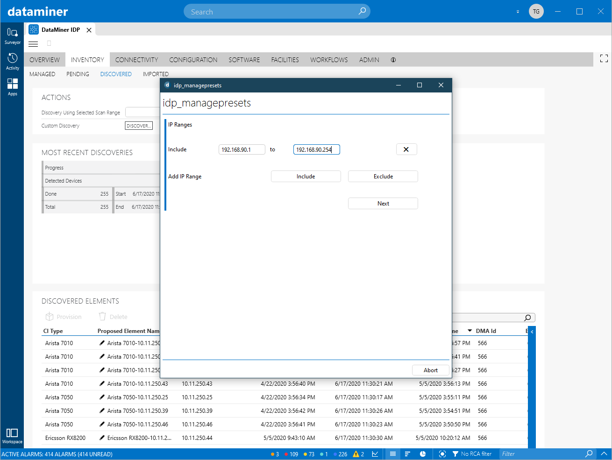Click the DISCOVER... button
Image resolution: width=612 pixels, height=460 pixels.
(x=139, y=126)
